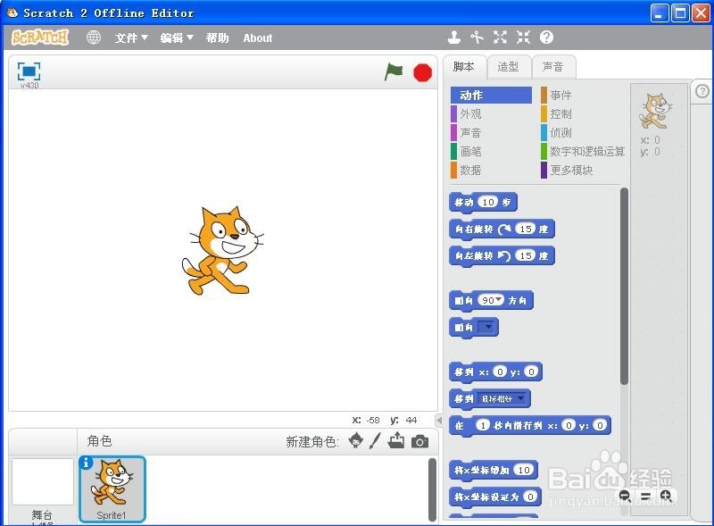The height and width of the screenshot is (526, 714).
Task: Switch to the 脚本 tab
Action: pyautogui.click(x=463, y=67)
